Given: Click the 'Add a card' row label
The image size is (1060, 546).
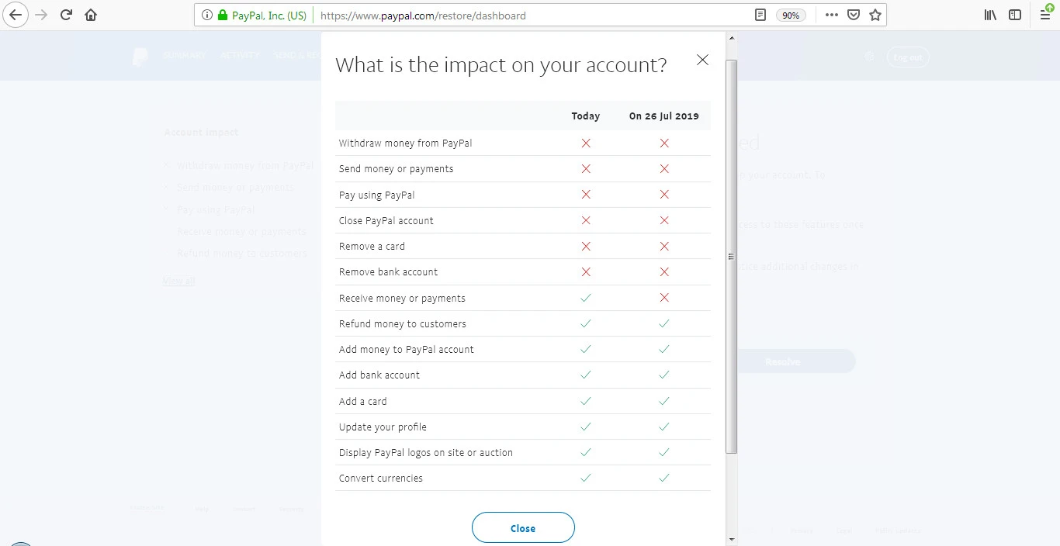Looking at the screenshot, I should click(x=362, y=401).
